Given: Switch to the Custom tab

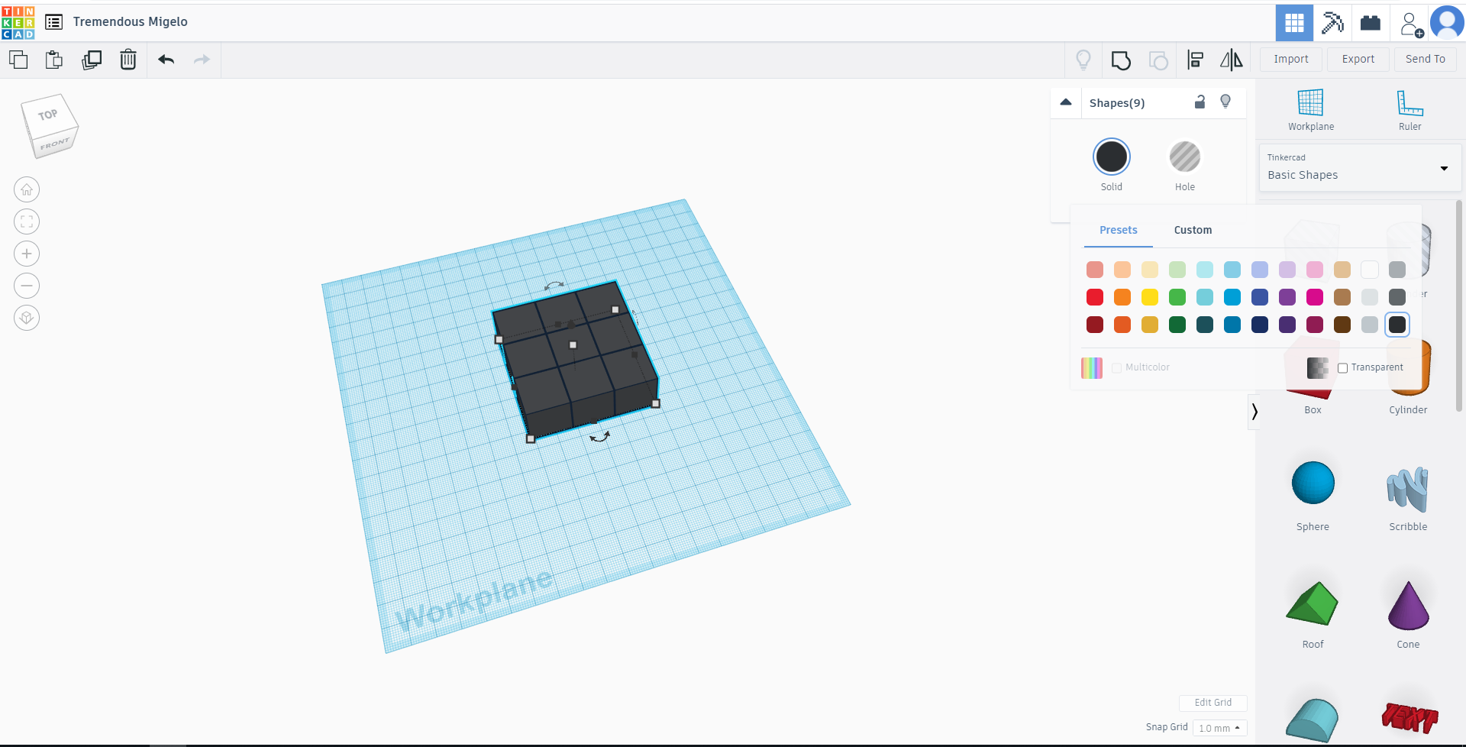Looking at the screenshot, I should pyautogui.click(x=1193, y=230).
